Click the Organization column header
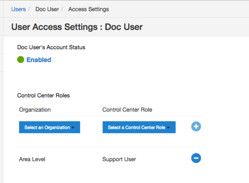Viewport: 249px width, 183px height. 35,110
